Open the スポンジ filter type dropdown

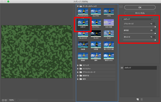tap(138, 19)
